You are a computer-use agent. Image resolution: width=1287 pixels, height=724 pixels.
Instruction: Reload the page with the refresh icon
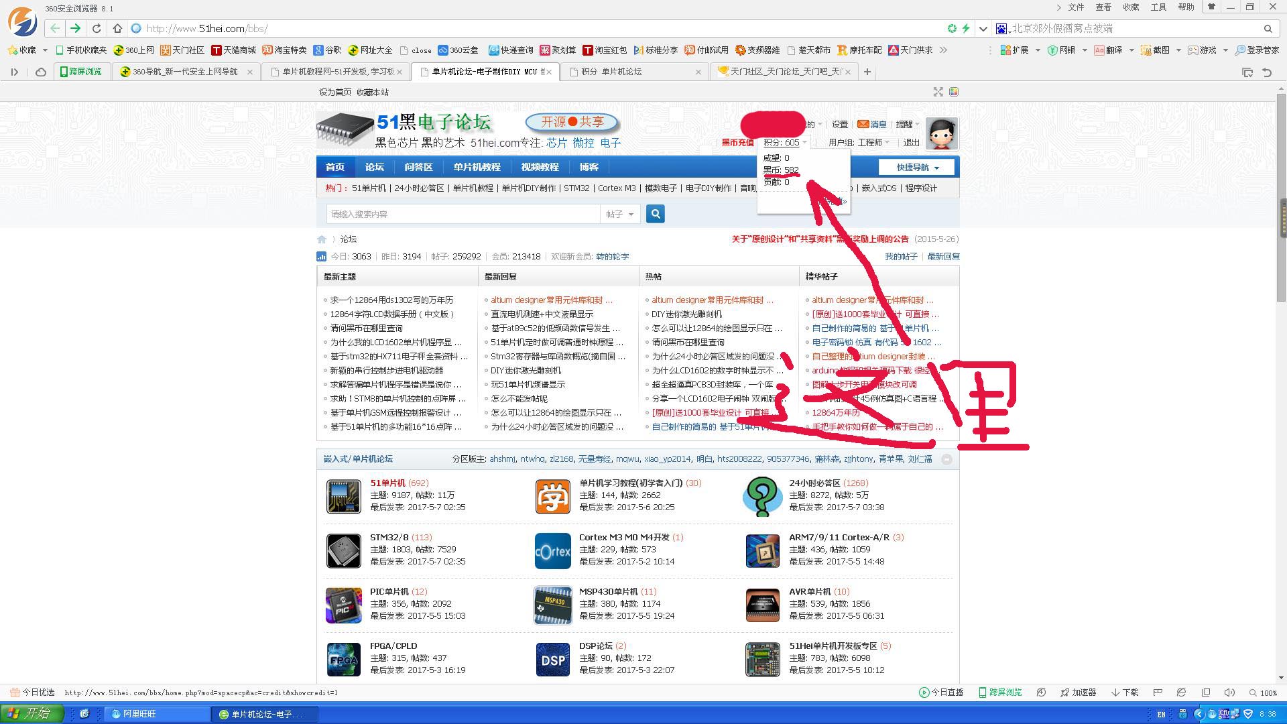coord(97,28)
